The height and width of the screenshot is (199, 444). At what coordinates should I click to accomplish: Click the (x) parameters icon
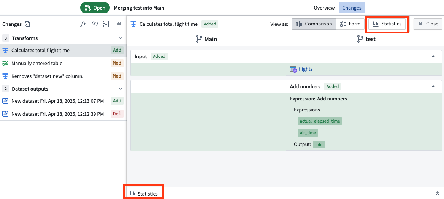[95, 24]
